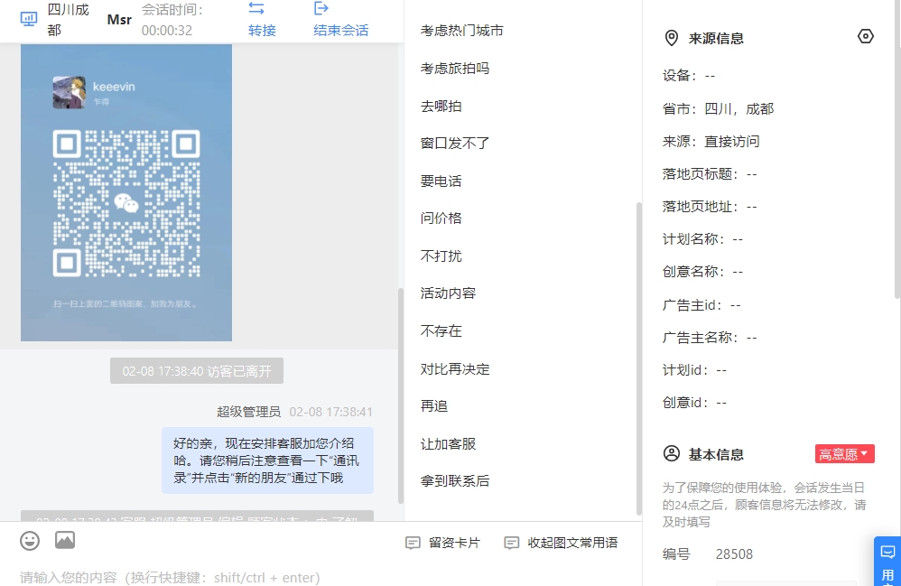This screenshot has width=901, height=586.
Task: Click the 结束会话 end session label
Action: 341,31
